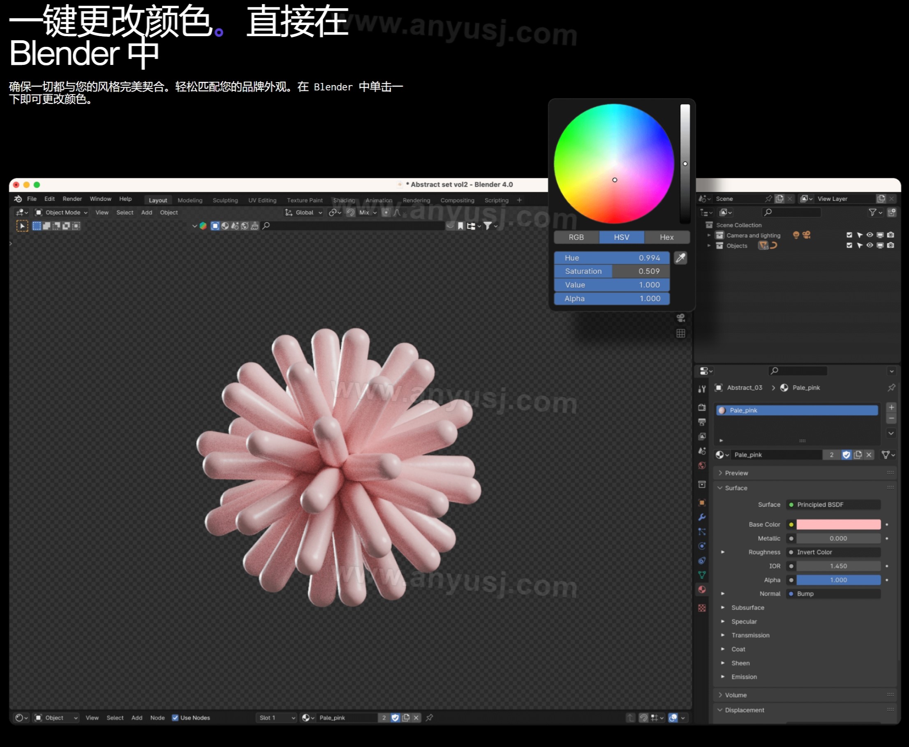Image resolution: width=909 pixels, height=747 pixels.
Task: Open the Object properties tab
Action: [x=702, y=503]
